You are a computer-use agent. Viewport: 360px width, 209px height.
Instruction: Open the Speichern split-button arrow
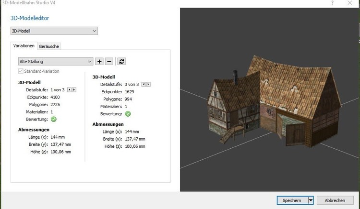(x=311, y=200)
